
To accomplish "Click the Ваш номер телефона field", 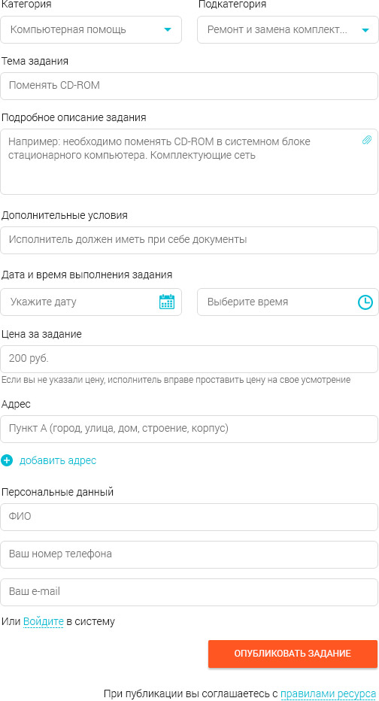I will [189, 555].
